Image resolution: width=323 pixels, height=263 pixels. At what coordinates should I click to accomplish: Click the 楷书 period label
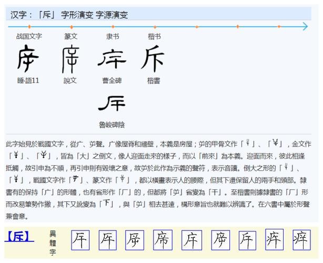click(154, 37)
